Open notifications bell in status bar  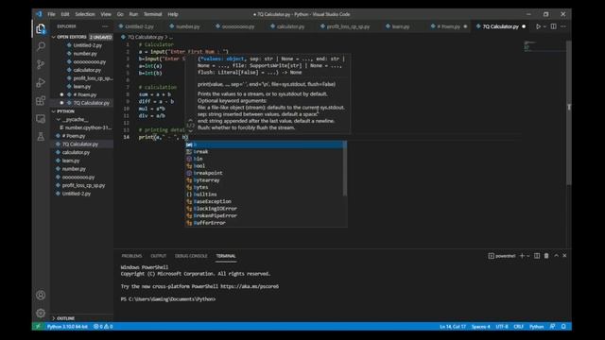click(x=563, y=327)
